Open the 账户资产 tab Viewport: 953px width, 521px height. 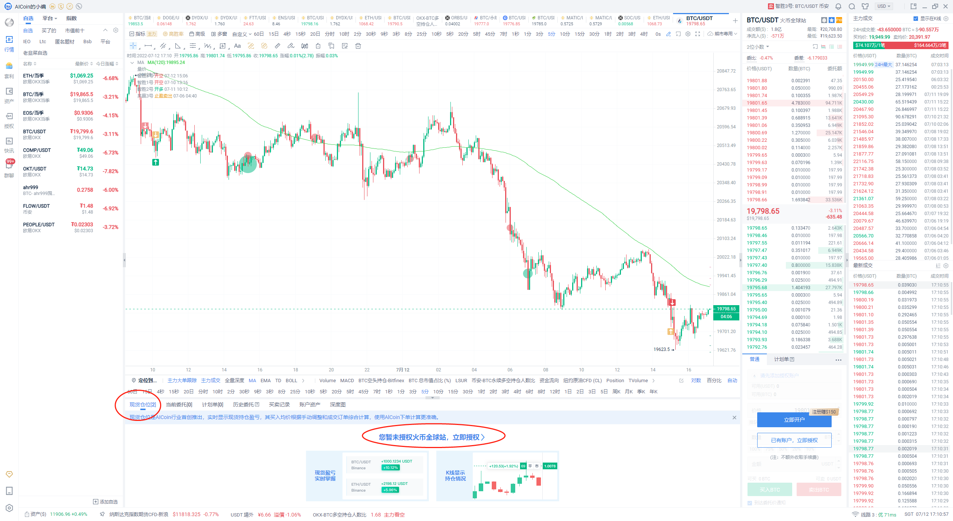[x=310, y=405]
